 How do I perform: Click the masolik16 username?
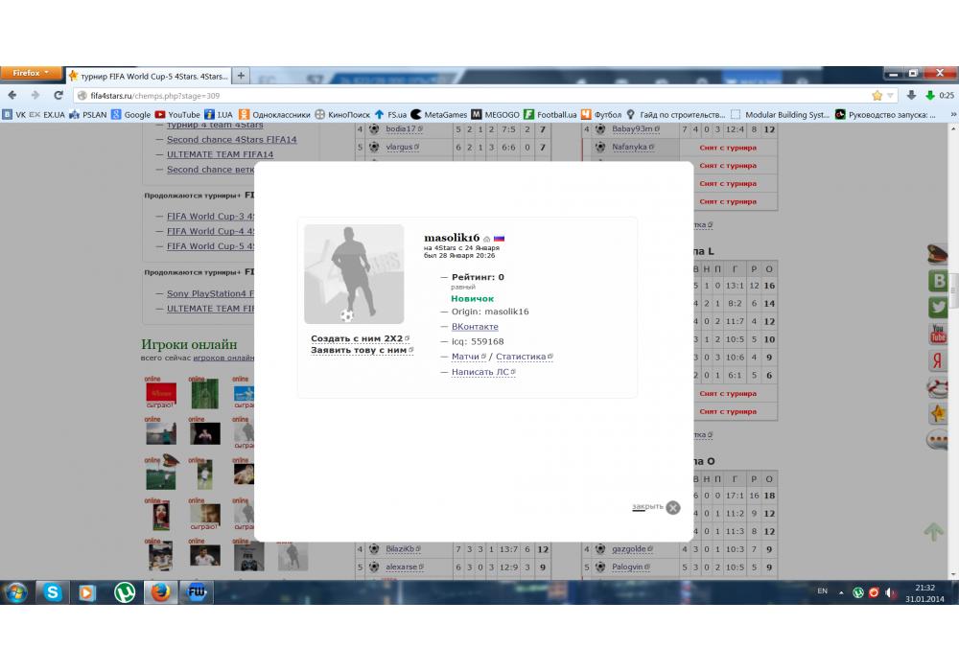[452, 238]
